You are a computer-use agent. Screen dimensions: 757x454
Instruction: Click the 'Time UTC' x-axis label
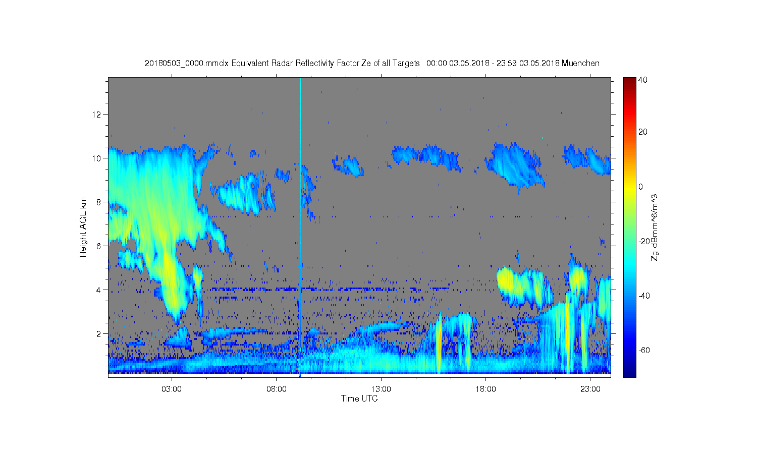point(359,399)
